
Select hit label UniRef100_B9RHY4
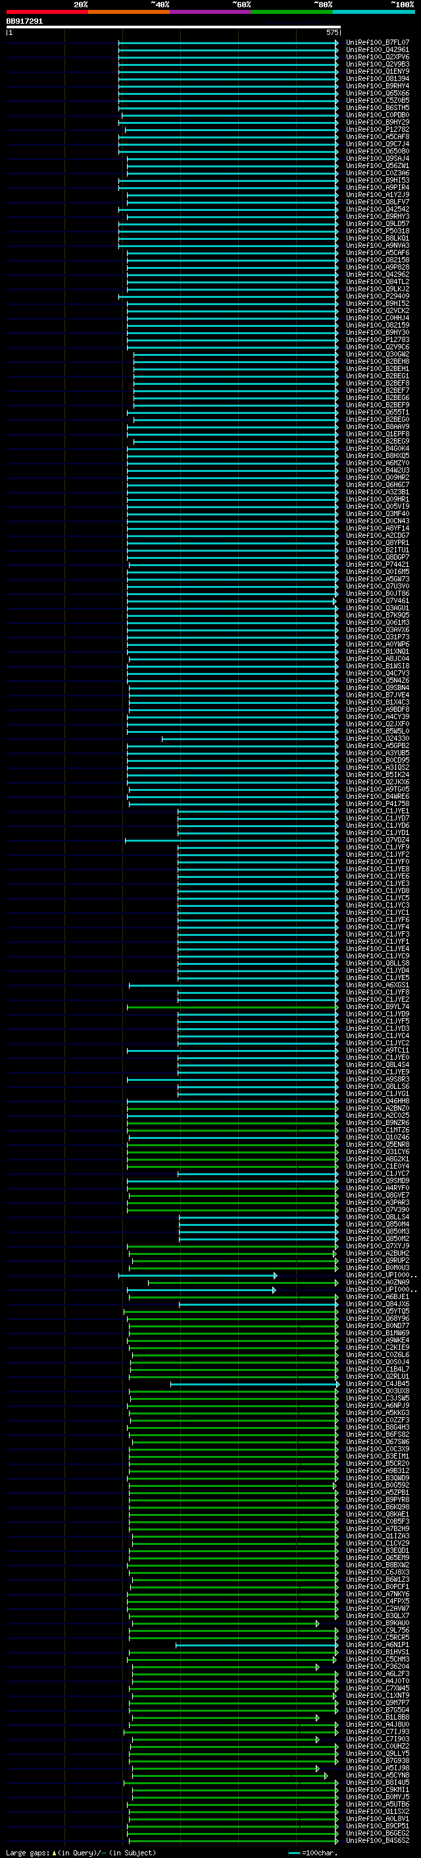pos(378,86)
